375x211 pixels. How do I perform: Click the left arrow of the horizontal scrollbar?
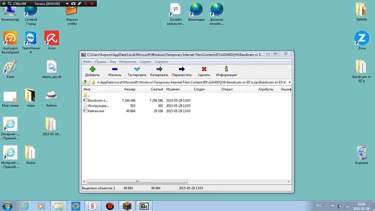point(84,182)
